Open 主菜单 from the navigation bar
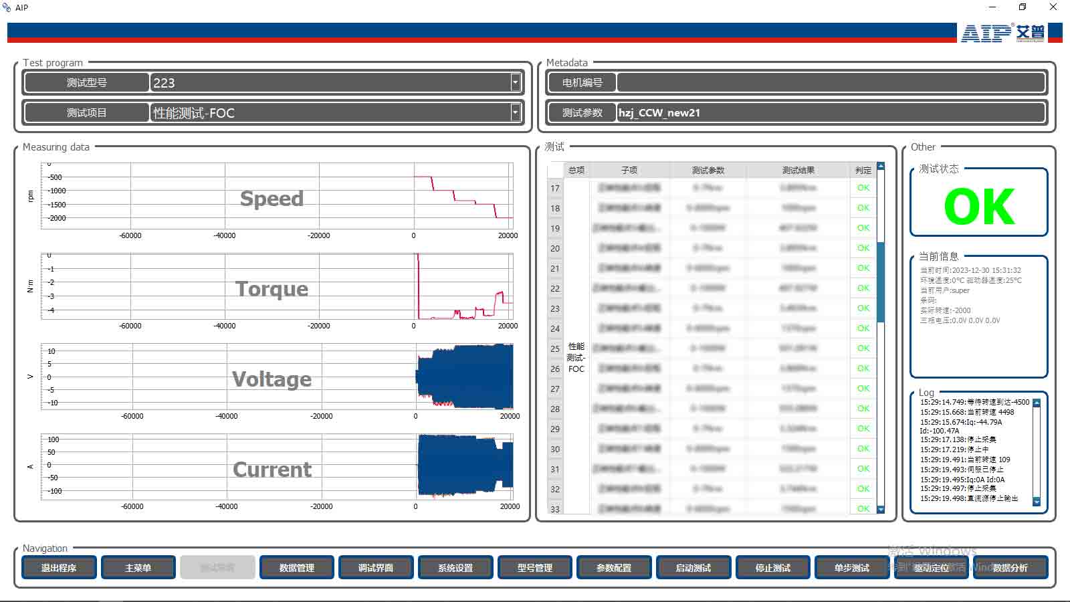The image size is (1070, 602). tap(138, 567)
